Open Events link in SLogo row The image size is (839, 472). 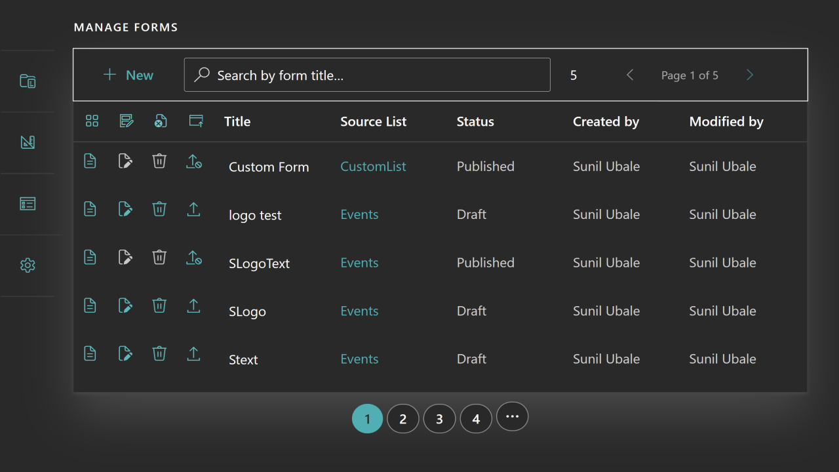coord(359,311)
